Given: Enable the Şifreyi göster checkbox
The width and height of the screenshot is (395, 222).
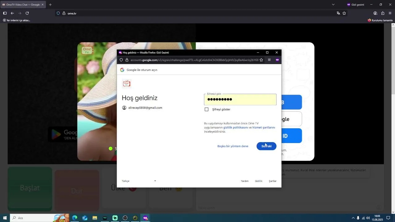Looking at the screenshot, I should (206, 109).
